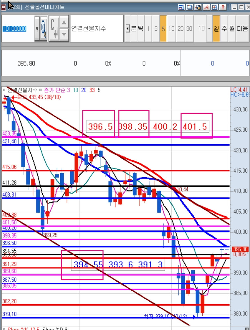
Task: Click the 다음 (next) button
Action: click(x=243, y=28)
